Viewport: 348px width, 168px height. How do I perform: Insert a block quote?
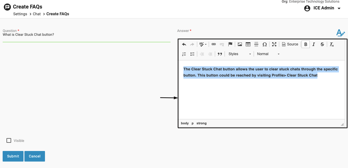coord(220,54)
